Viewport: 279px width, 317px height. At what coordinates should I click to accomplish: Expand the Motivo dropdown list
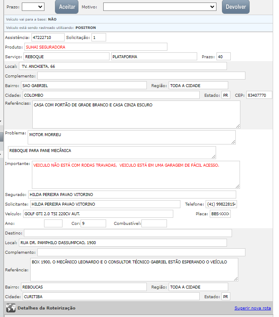click(159, 7)
